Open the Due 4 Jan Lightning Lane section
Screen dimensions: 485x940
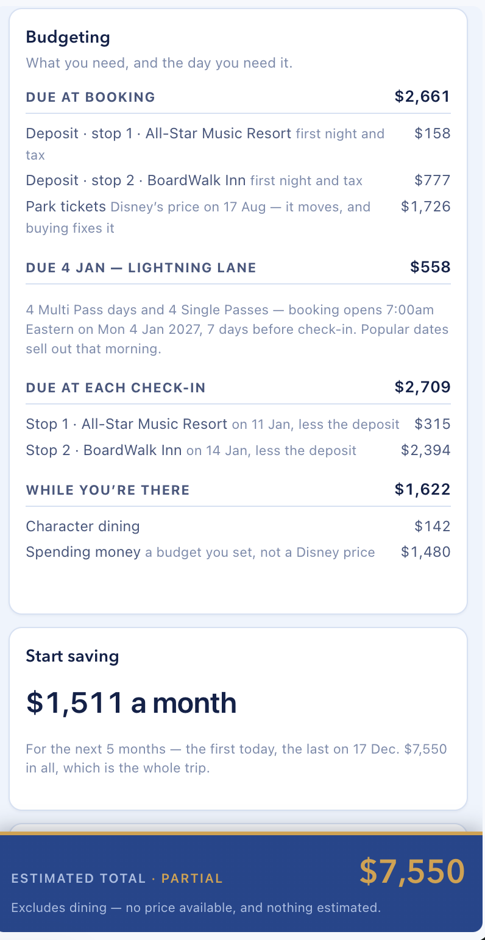(x=238, y=267)
